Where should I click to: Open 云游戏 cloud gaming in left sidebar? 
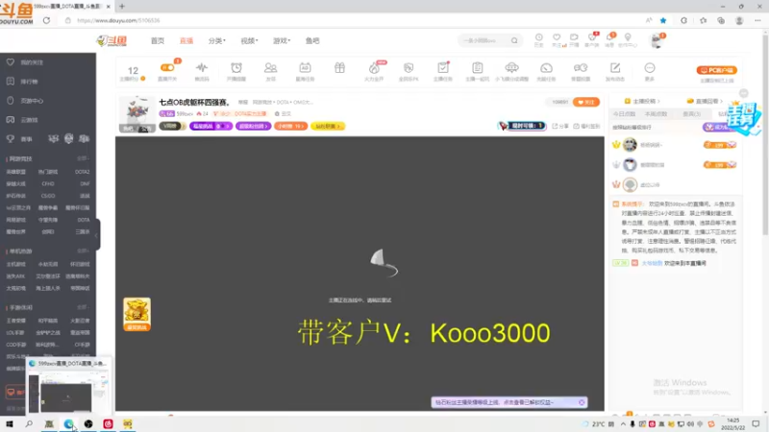(30, 120)
